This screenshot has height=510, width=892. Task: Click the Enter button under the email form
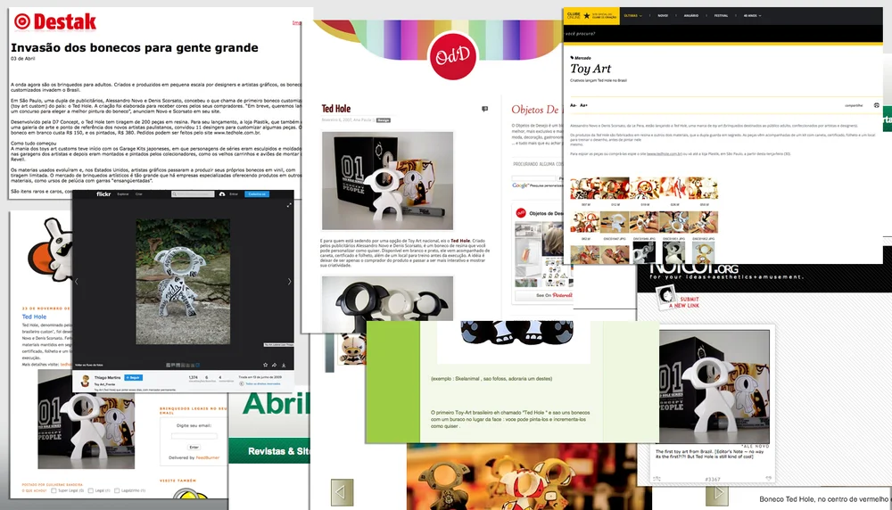(194, 447)
